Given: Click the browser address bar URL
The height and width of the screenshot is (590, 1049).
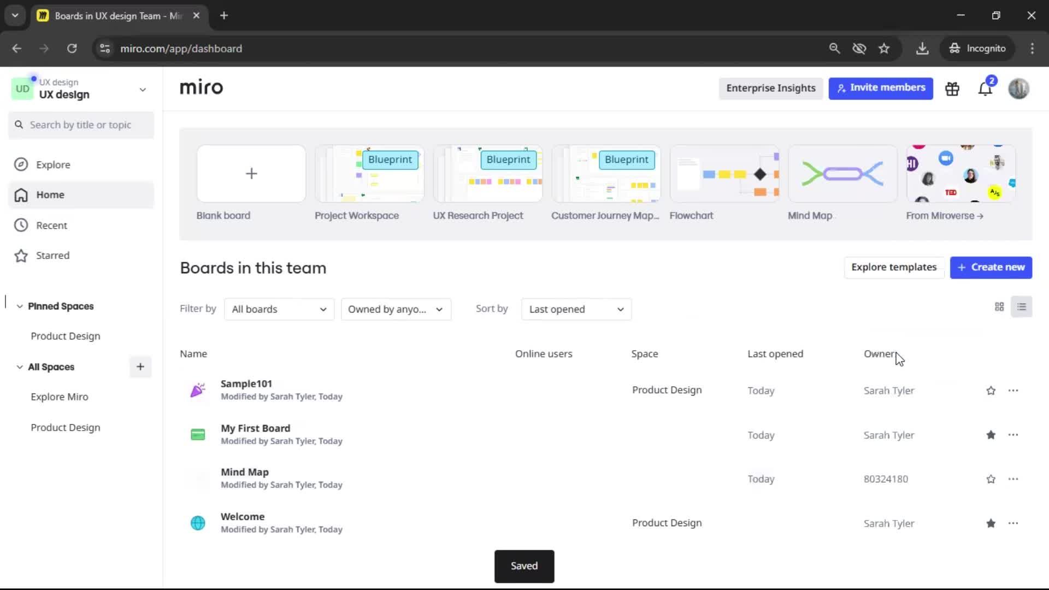Looking at the screenshot, I should coord(181,49).
